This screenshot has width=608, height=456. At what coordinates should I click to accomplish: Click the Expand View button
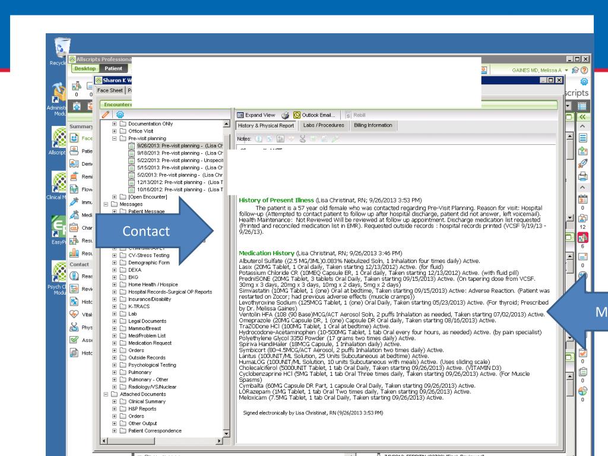[x=256, y=115]
